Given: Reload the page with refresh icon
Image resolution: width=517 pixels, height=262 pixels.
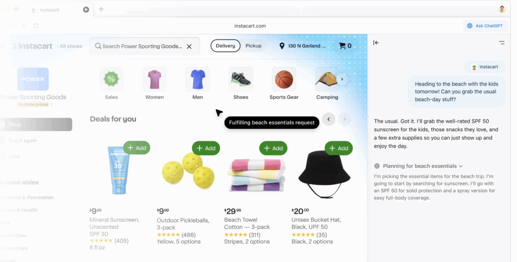Looking at the screenshot, I should tap(36, 25).
